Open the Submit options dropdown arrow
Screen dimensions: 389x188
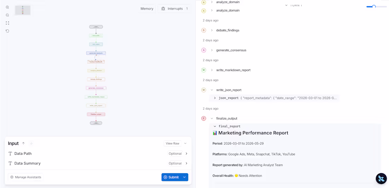click(x=185, y=177)
